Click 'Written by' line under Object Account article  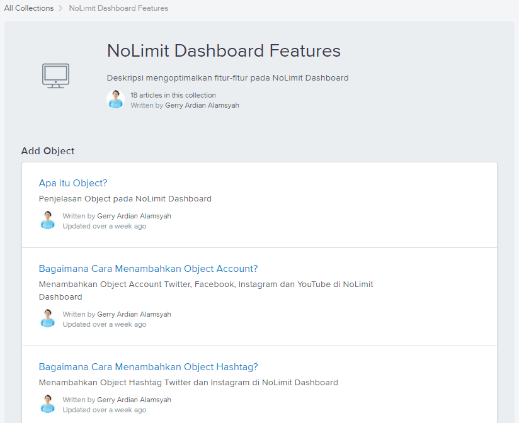[117, 314]
